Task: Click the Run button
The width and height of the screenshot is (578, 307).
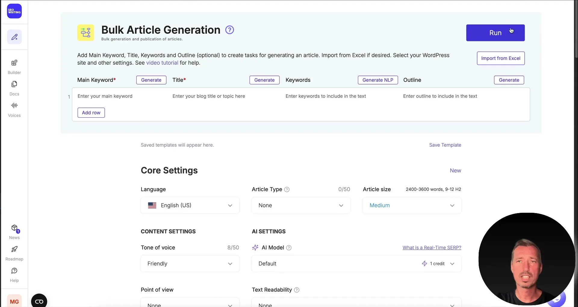Action: (x=495, y=33)
